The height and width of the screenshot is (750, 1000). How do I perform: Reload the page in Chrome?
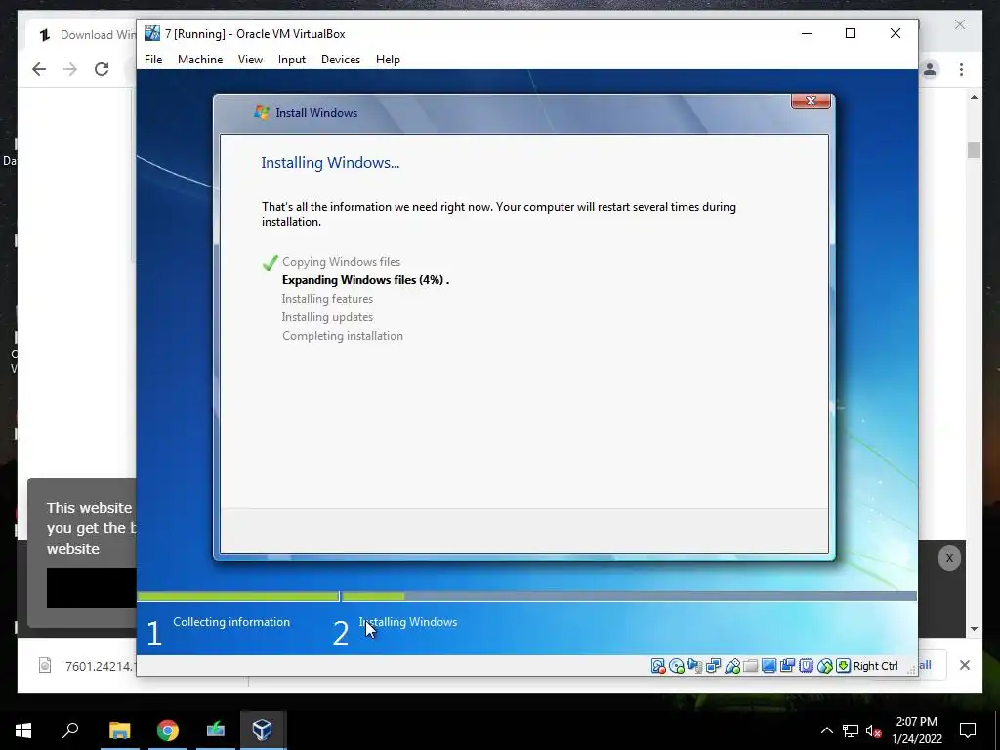tap(102, 69)
